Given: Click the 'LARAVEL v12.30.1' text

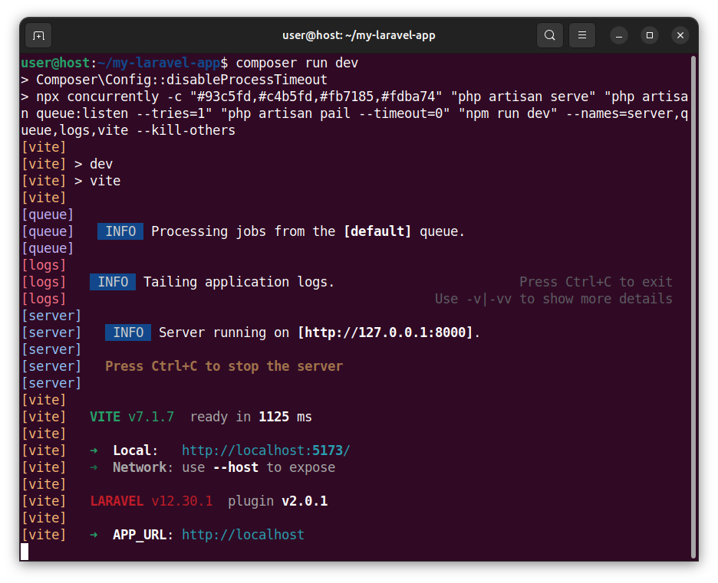Looking at the screenshot, I should [x=151, y=501].
